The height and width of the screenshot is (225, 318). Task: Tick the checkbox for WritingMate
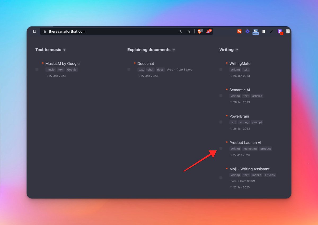pos(221,69)
